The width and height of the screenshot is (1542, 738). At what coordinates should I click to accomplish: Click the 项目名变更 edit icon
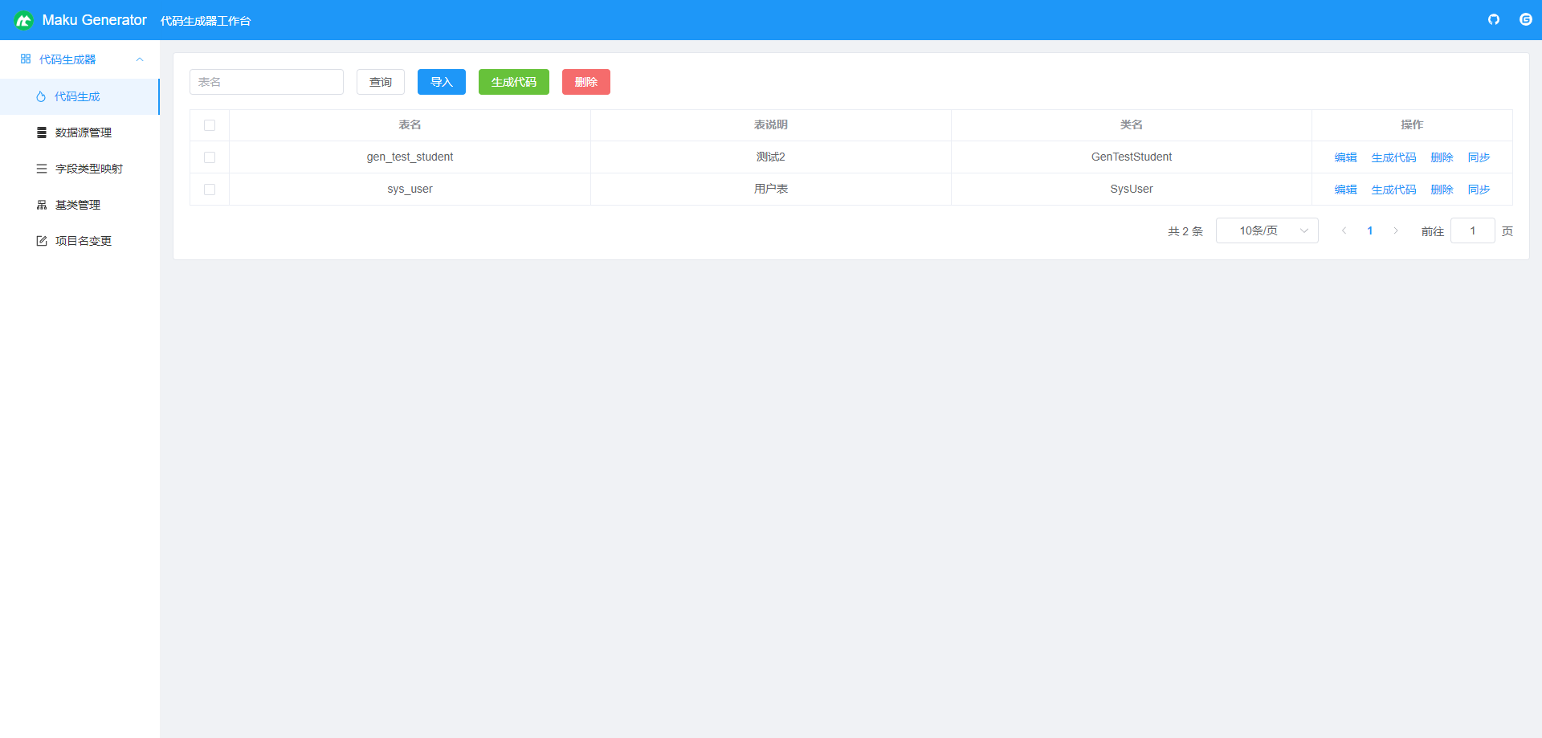(42, 241)
